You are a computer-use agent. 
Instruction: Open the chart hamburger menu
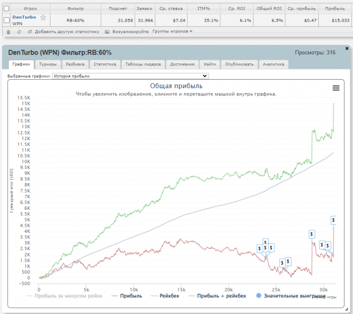pyautogui.click(x=336, y=88)
